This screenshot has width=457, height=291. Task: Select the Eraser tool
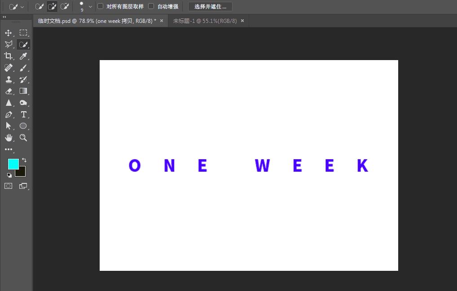pyautogui.click(x=9, y=91)
